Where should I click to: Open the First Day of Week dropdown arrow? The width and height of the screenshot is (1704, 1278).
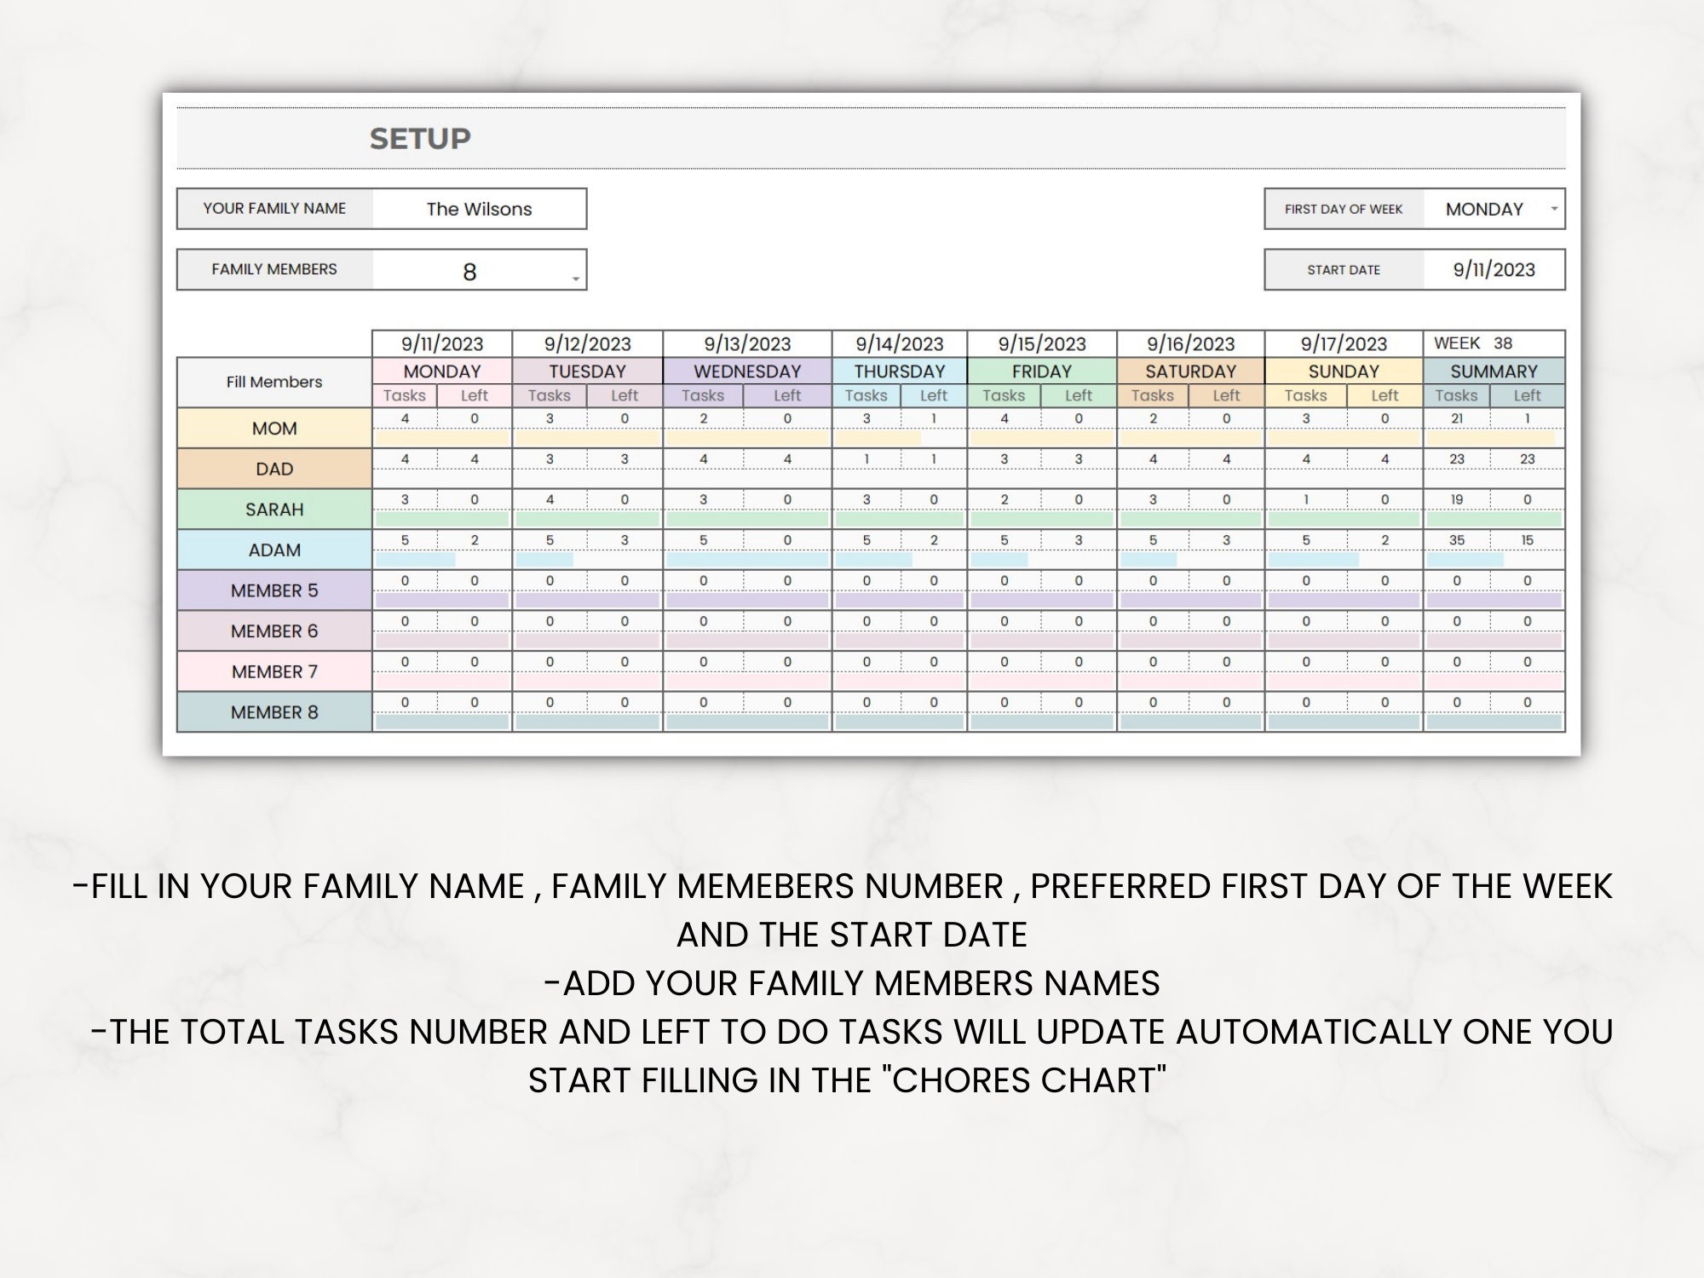[x=1554, y=209]
